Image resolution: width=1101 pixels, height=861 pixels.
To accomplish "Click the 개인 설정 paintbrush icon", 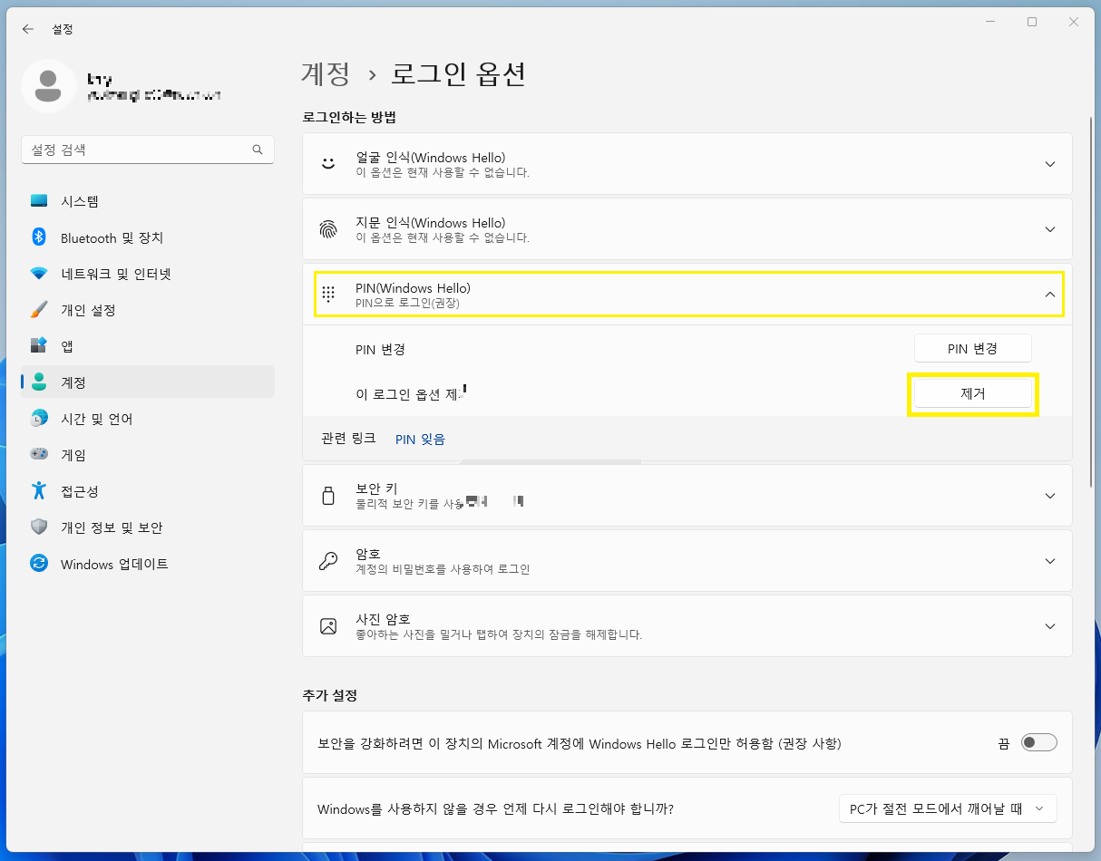I will pos(38,310).
